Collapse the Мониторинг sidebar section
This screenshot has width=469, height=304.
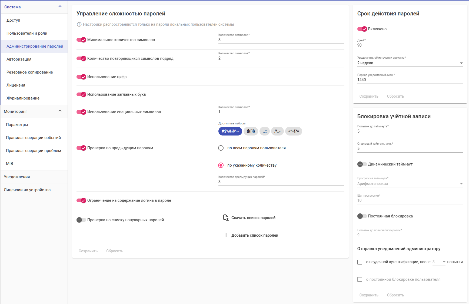60,111
